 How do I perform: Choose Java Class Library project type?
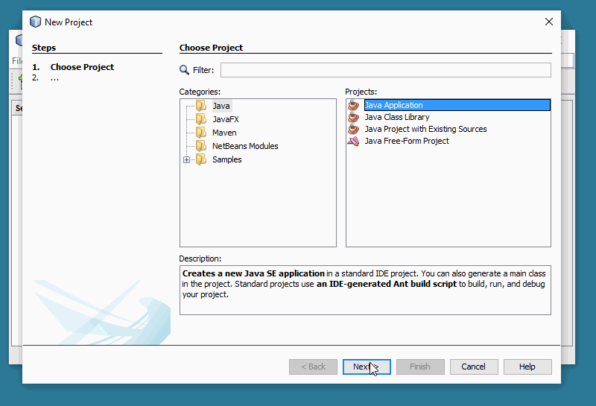click(x=396, y=117)
